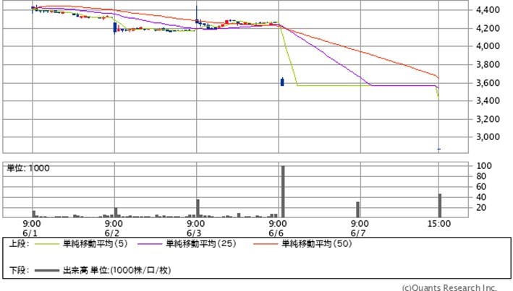Open the (c)Quants Research Inc. credit
513x291 pixels.
449,286
